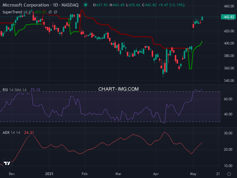Image resolution: width=237 pixels, height=178 pixels.
Task: Click RSI value 73.12
Action: click(35, 90)
